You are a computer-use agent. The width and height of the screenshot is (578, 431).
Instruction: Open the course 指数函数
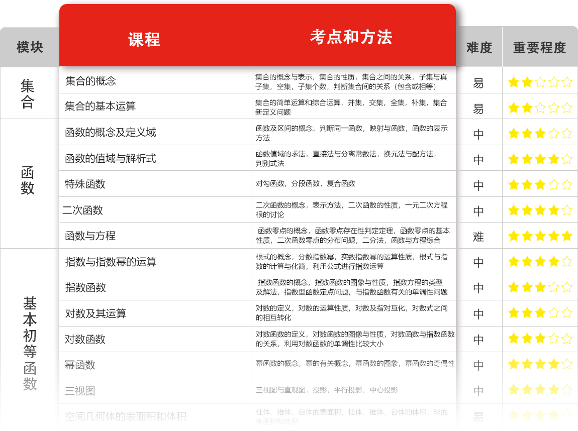click(x=85, y=287)
